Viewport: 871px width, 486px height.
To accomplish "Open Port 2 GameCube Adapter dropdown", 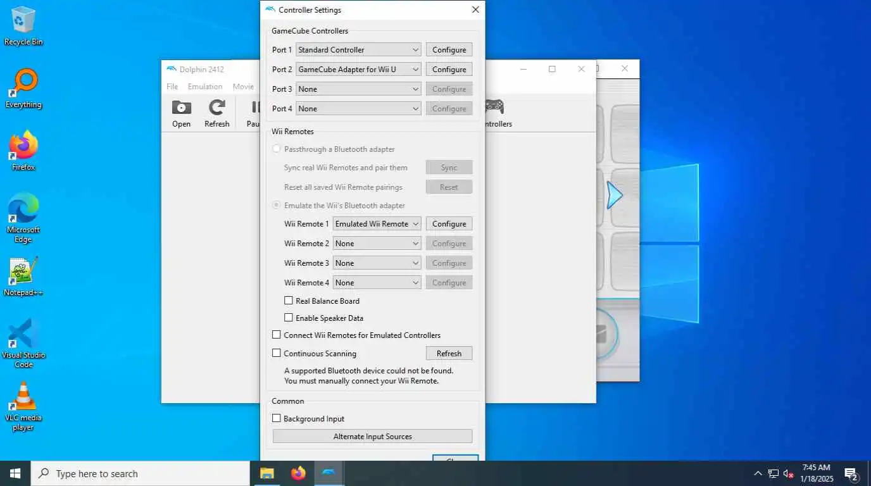I will tap(358, 70).
